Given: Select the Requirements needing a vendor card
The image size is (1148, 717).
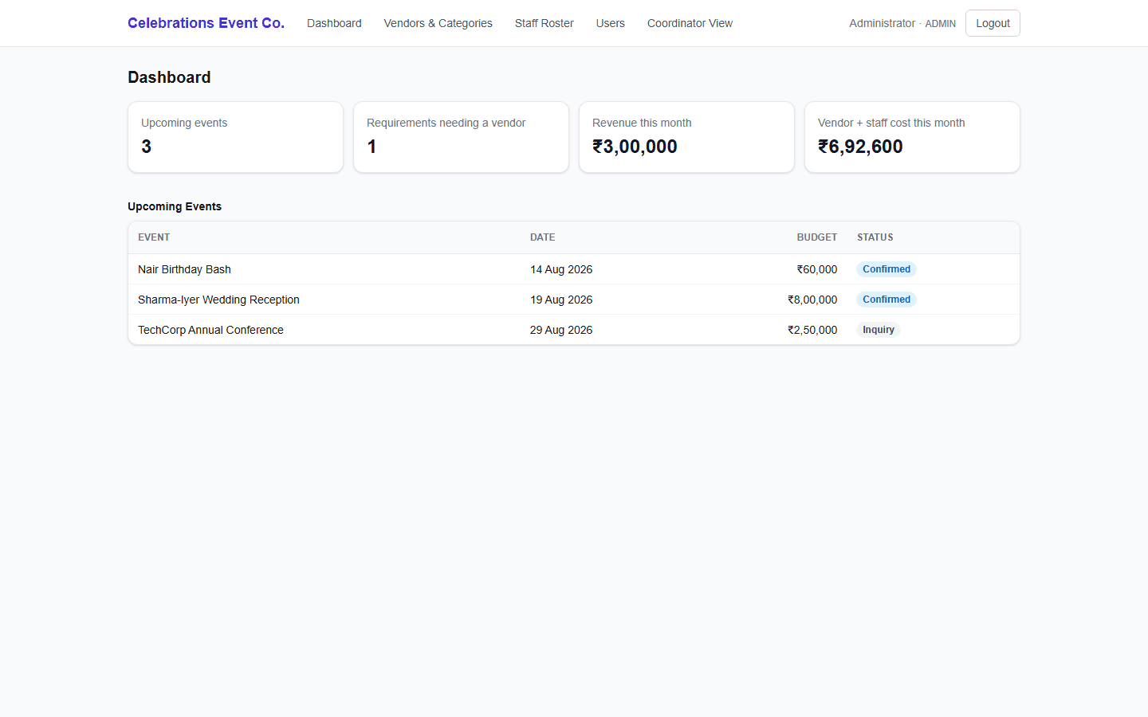Looking at the screenshot, I should 461,137.
